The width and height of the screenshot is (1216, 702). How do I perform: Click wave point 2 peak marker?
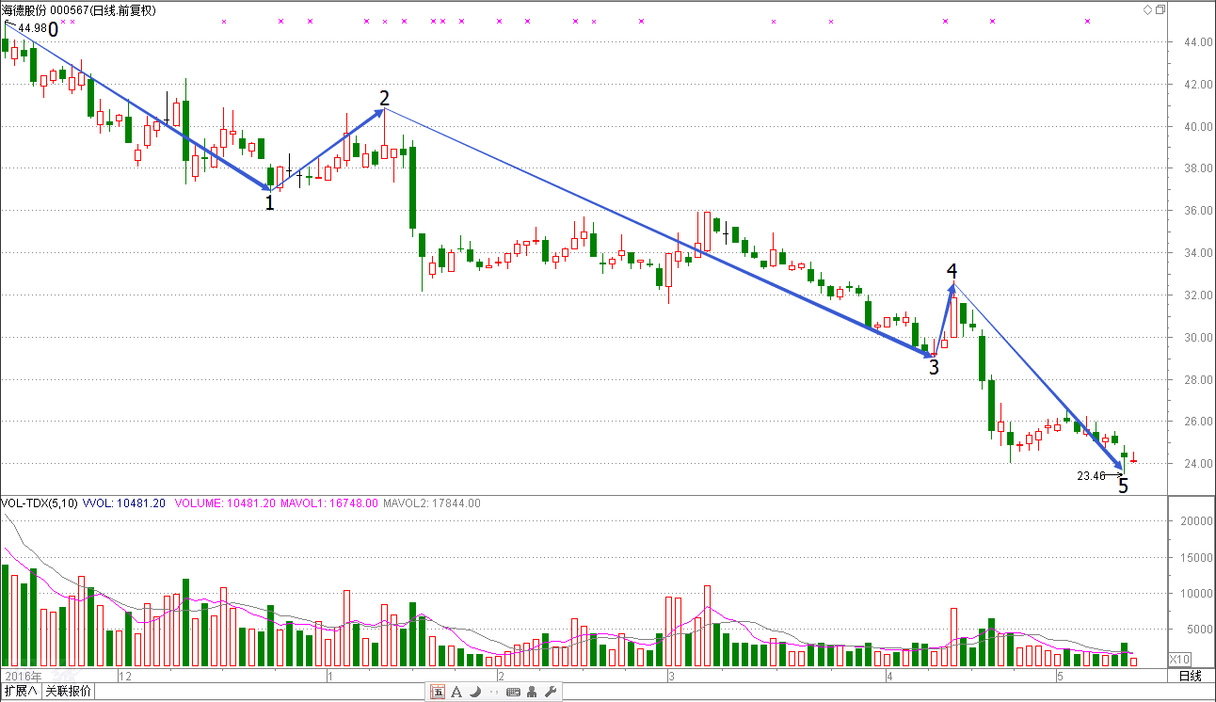(384, 109)
